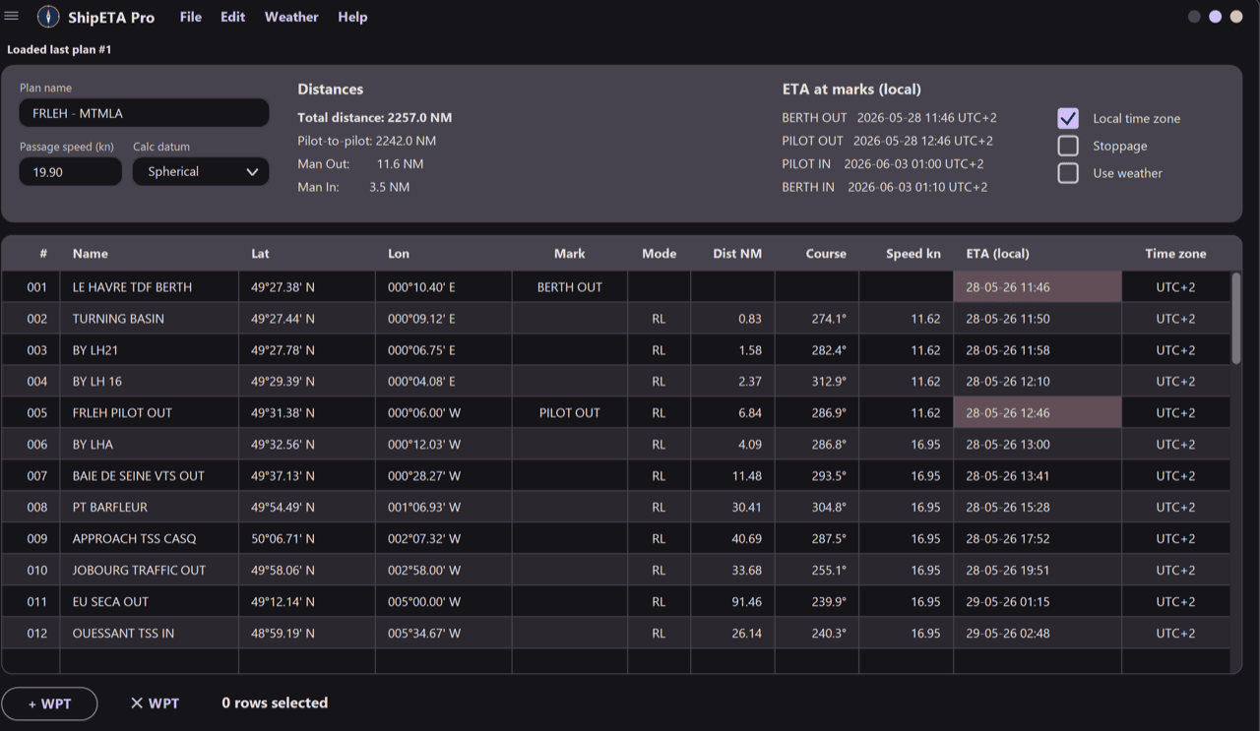Click the BERTH OUT mark cell

tap(569, 287)
